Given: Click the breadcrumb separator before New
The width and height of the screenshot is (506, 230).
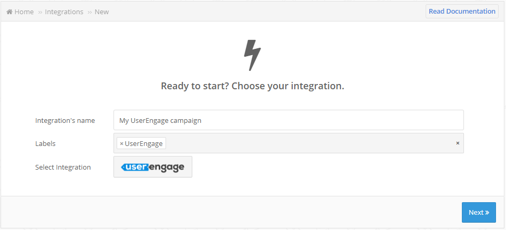Looking at the screenshot, I should pos(90,12).
